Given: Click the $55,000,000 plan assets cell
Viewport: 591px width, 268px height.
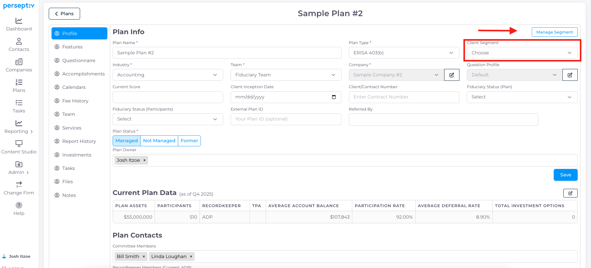Looking at the screenshot, I should (x=134, y=217).
